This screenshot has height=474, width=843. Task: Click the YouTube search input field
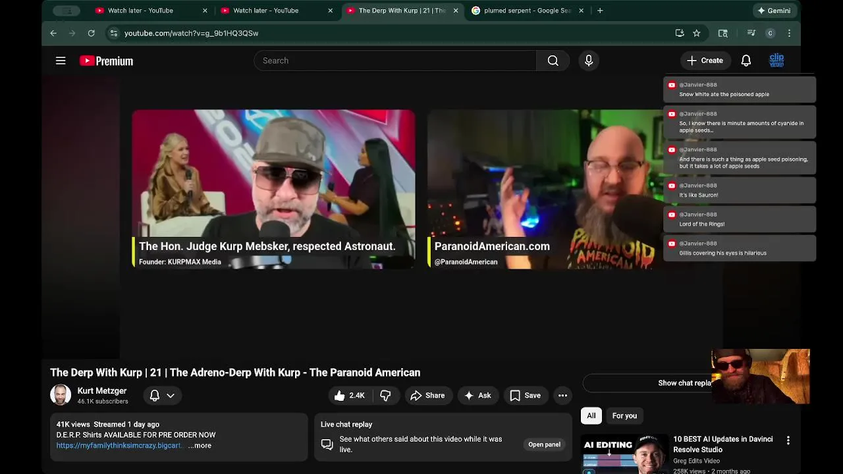[x=395, y=61]
